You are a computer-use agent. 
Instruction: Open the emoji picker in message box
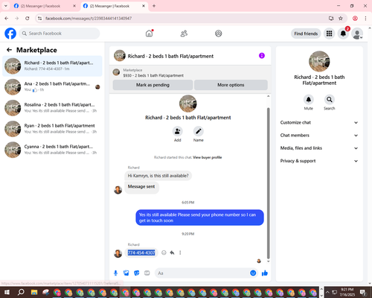pos(253,273)
